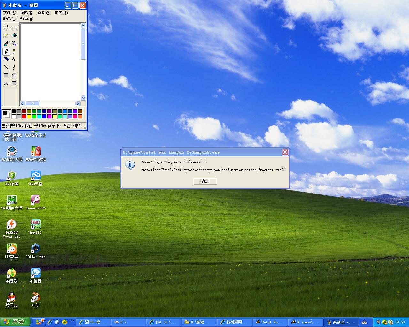Viewport: 409px width, 327px height.
Task: Expand the quick launch chevron on taskbar
Action: pyautogui.click(x=72, y=321)
